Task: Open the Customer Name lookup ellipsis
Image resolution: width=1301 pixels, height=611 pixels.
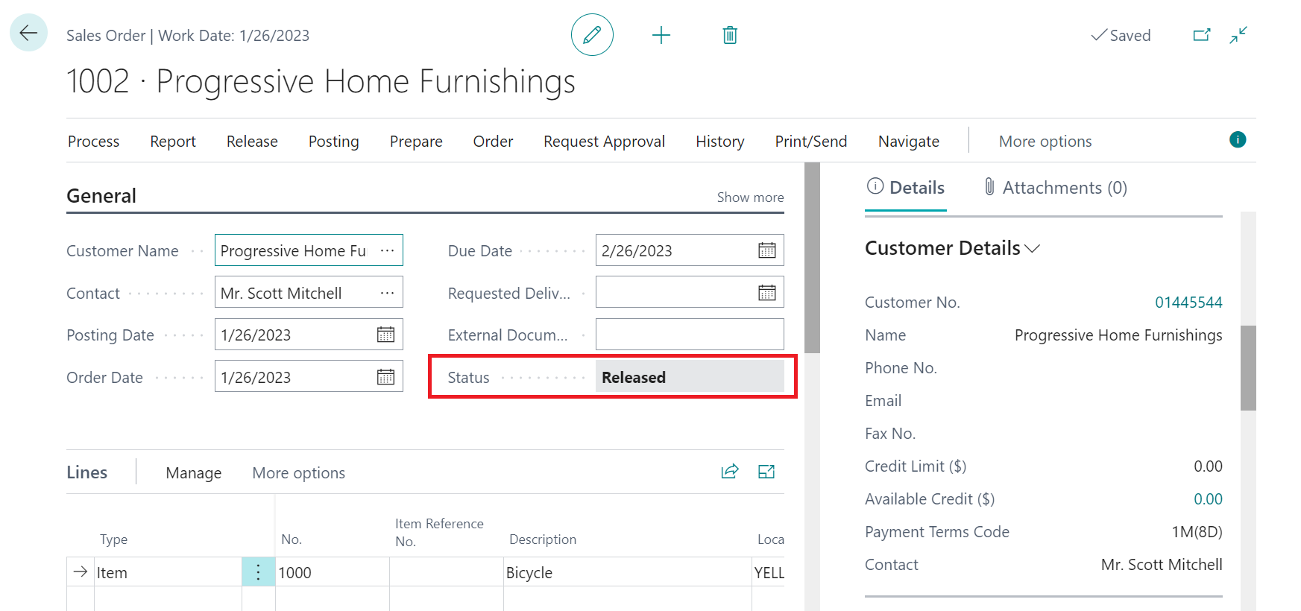Action: pos(387,250)
